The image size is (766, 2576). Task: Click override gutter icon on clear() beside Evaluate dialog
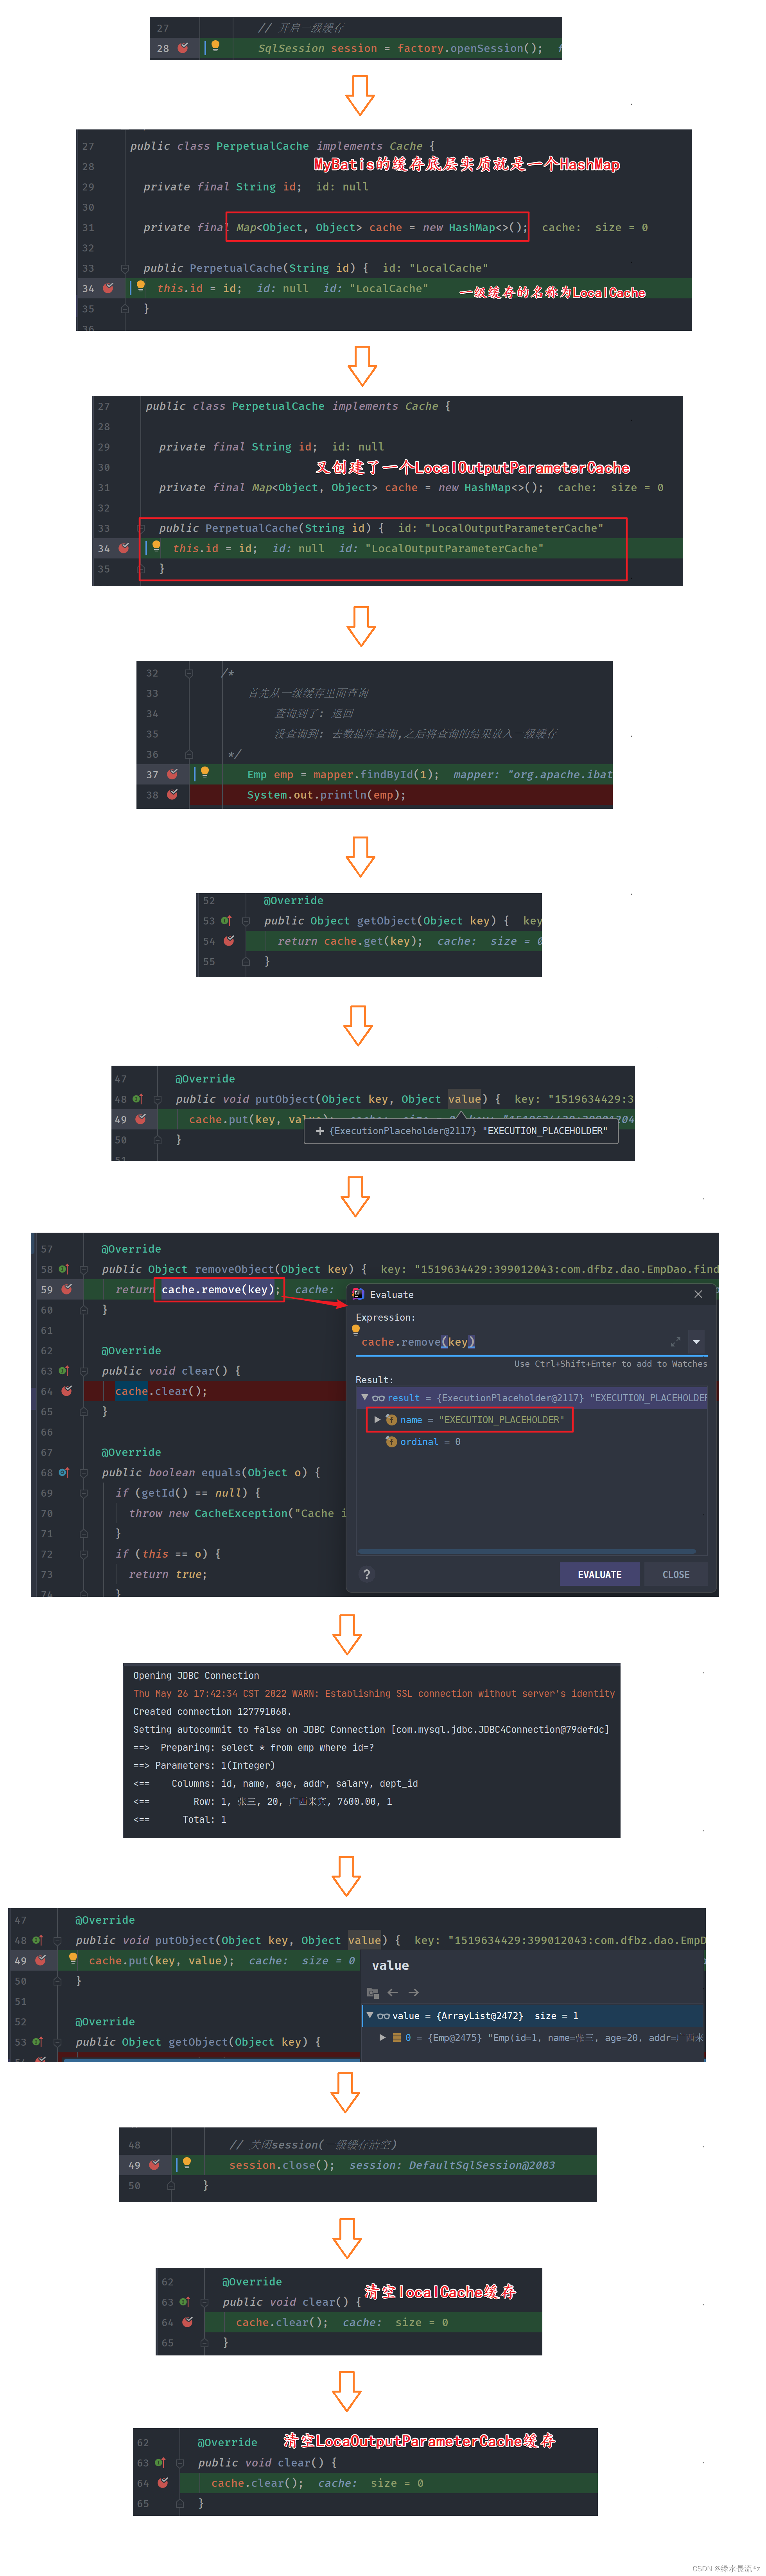[x=64, y=1371]
